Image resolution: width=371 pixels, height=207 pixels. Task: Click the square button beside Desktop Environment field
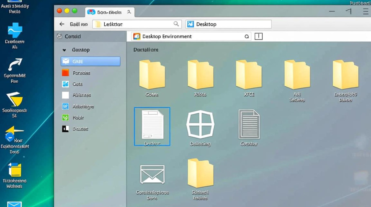[258, 36]
